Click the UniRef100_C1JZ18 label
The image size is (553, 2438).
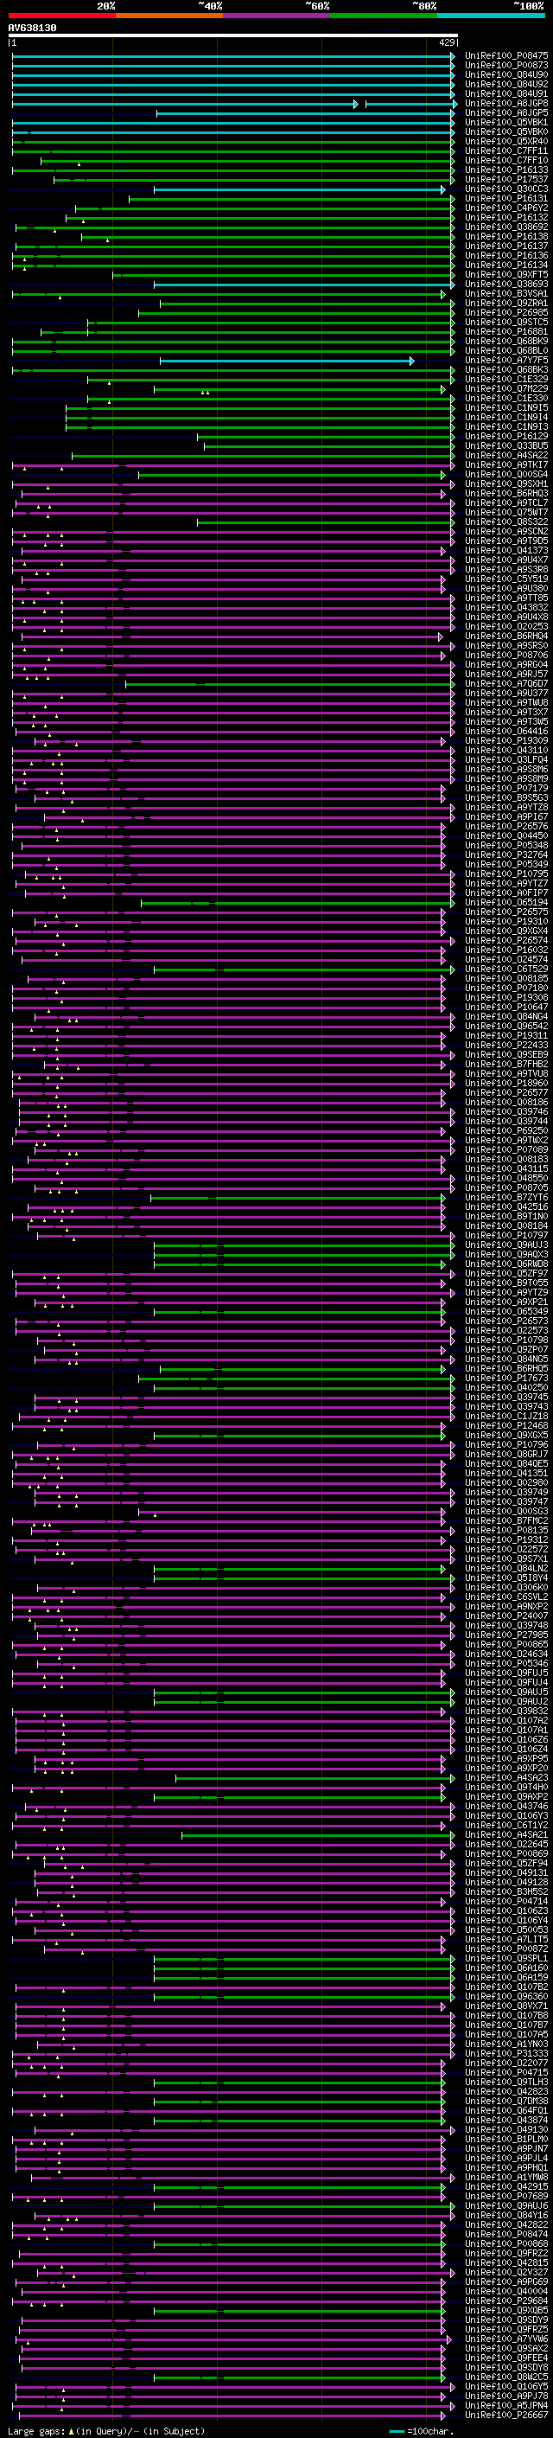point(506,1416)
